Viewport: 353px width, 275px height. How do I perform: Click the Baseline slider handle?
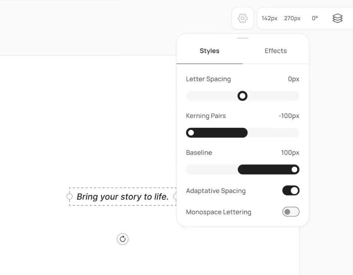(294, 169)
